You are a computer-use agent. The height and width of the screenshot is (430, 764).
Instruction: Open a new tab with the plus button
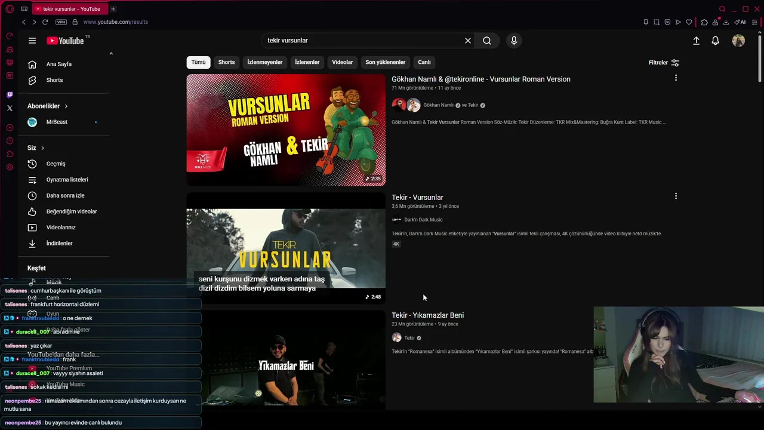[113, 9]
